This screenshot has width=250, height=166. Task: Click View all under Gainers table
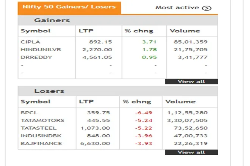[x=191, y=81]
